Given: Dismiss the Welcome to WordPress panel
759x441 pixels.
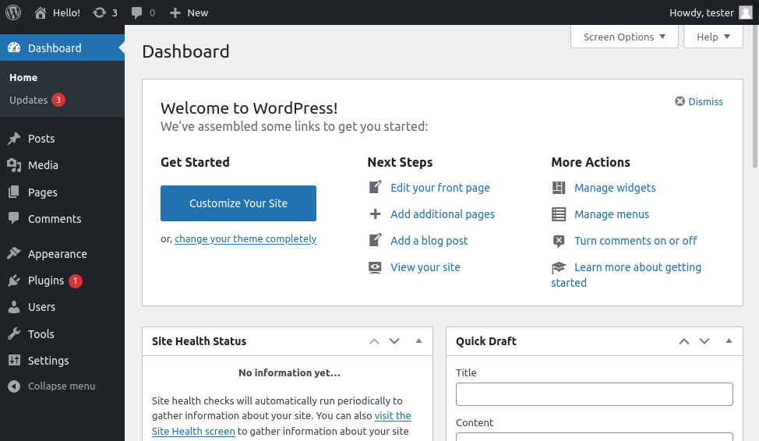Looking at the screenshot, I should (x=699, y=102).
